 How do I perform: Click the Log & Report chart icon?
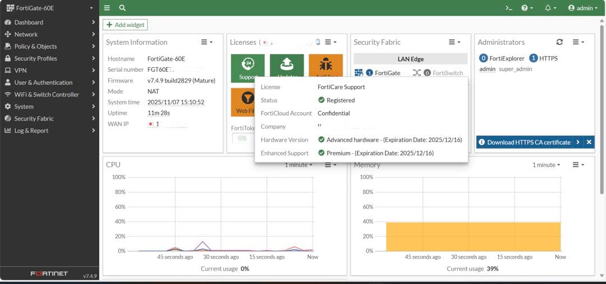pyautogui.click(x=7, y=131)
